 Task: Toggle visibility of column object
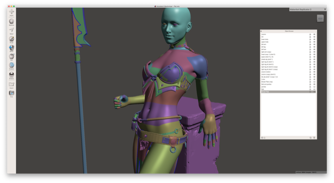coord(314,34)
